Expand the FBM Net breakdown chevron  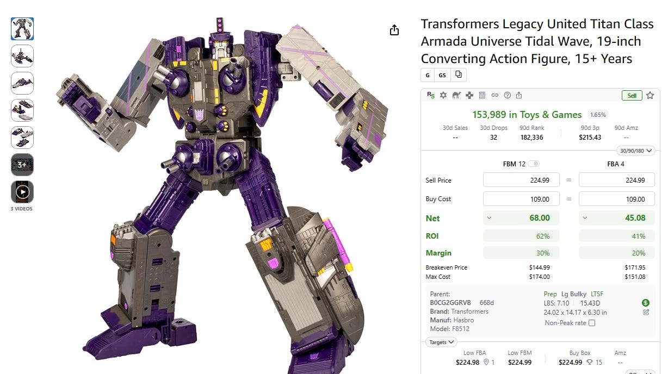click(489, 218)
